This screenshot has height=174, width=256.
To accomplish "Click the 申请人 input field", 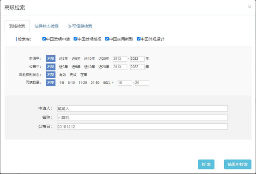I will coord(142,109).
